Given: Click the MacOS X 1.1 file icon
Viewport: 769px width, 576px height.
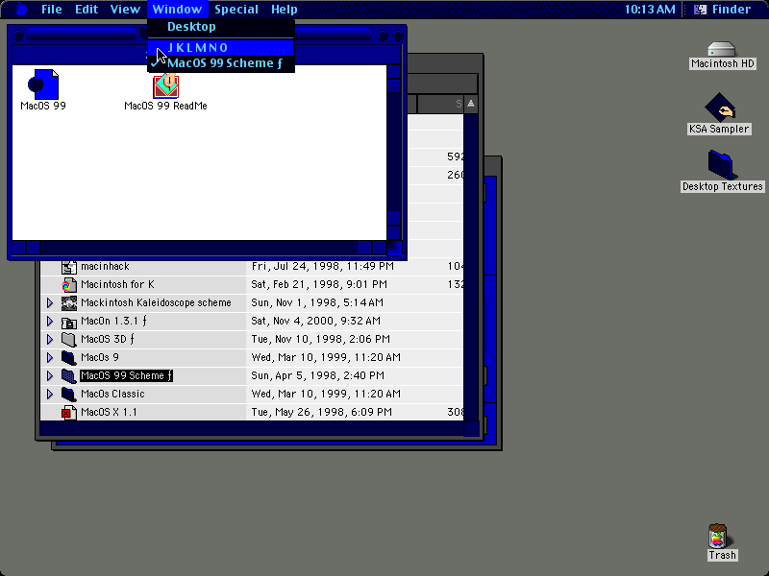Looking at the screenshot, I should [x=68, y=413].
